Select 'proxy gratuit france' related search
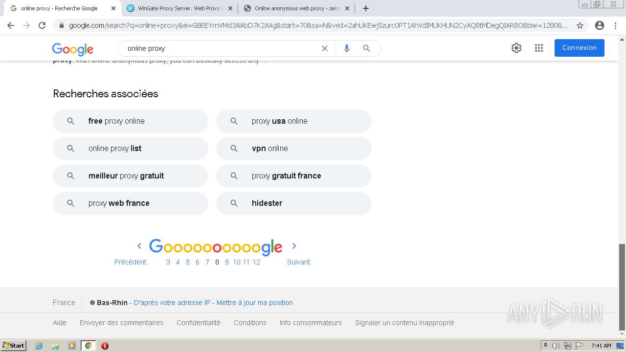 (x=294, y=176)
